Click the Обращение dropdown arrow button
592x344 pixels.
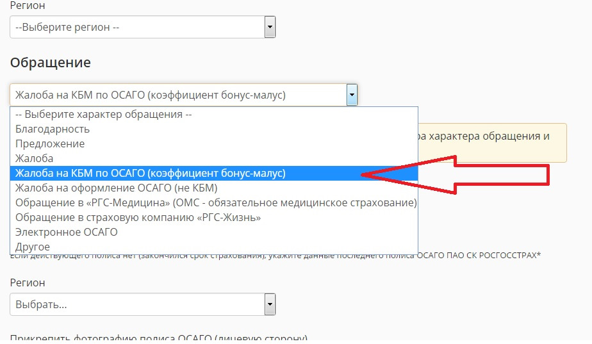(352, 94)
